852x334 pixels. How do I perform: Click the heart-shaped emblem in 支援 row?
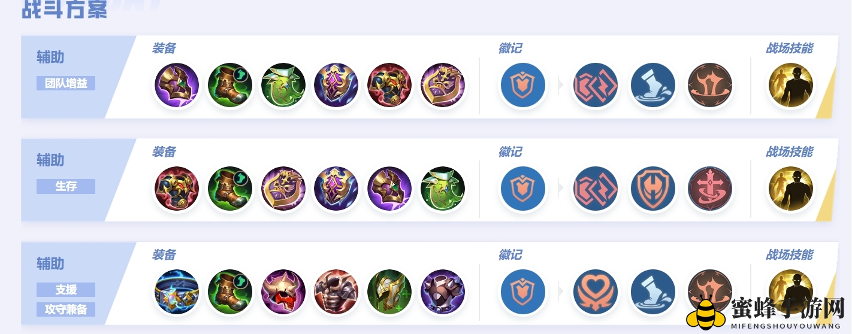pos(596,292)
